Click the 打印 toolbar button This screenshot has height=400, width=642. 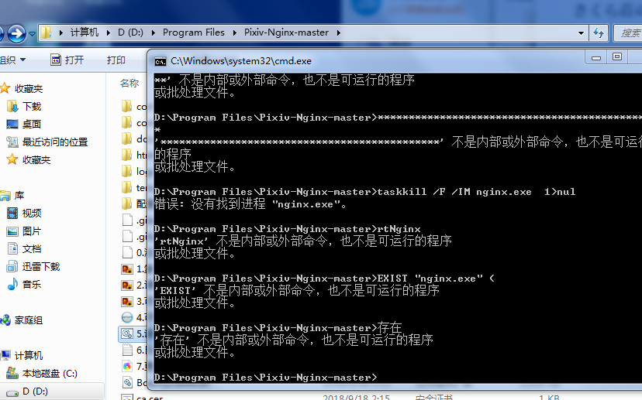point(116,60)
